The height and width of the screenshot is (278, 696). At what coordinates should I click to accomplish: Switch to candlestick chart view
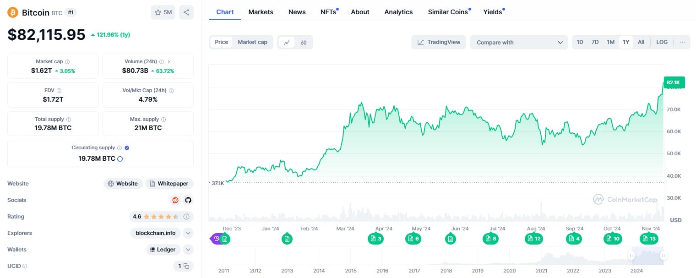(303, 42)
